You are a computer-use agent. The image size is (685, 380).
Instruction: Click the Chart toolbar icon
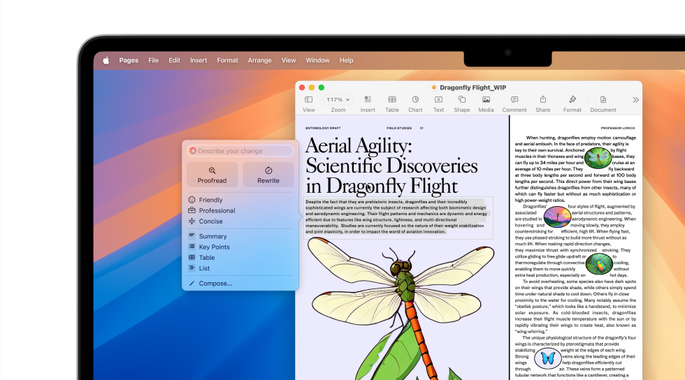[x=415, y=100]
